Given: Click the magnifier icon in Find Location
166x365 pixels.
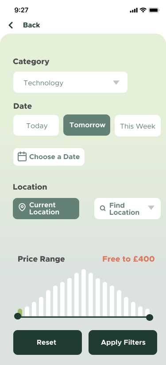Looking at the screenshot, I should tap(103, 208).
